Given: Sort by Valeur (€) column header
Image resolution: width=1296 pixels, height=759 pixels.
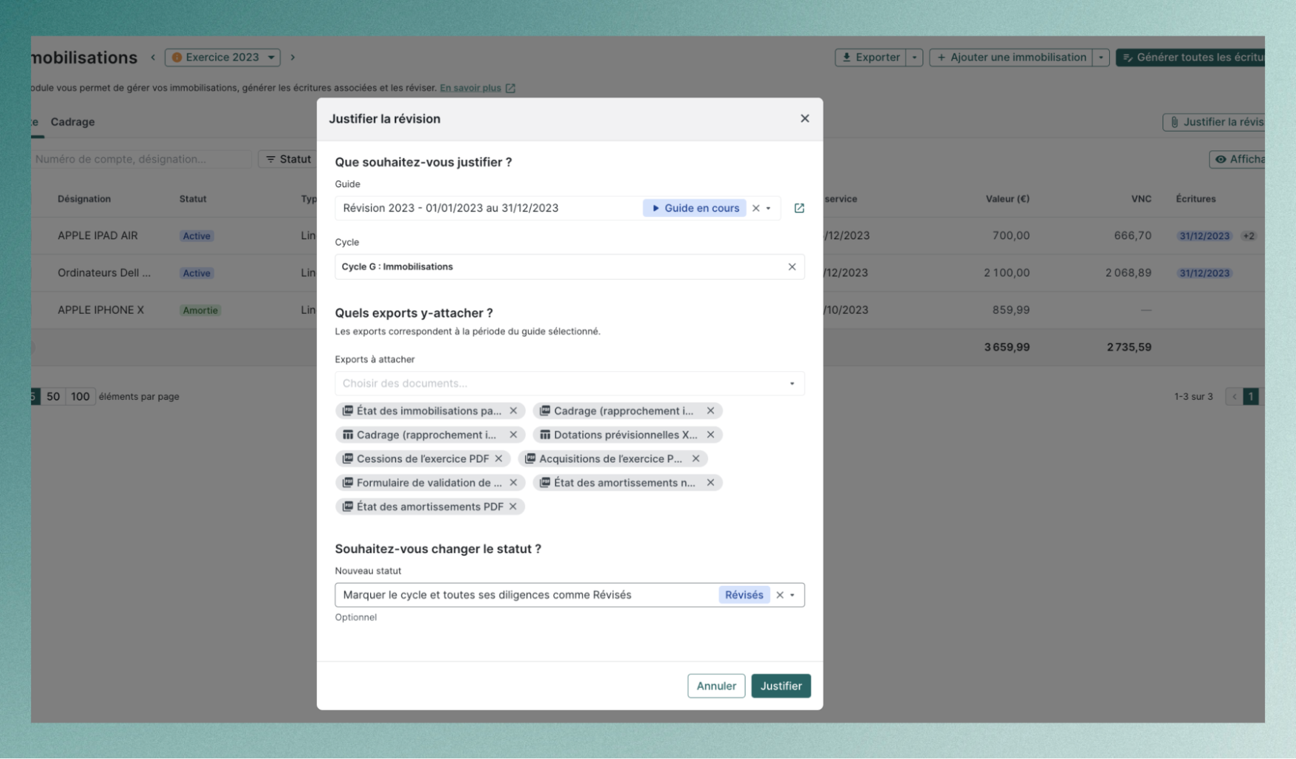Looking at the screenshot, I should click(1007, 199).
